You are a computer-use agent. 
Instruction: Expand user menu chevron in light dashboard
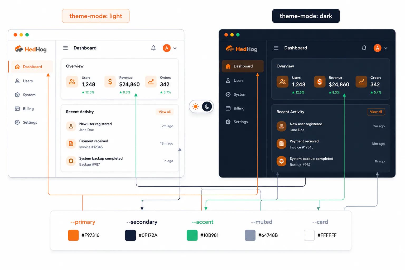[175, 48]
